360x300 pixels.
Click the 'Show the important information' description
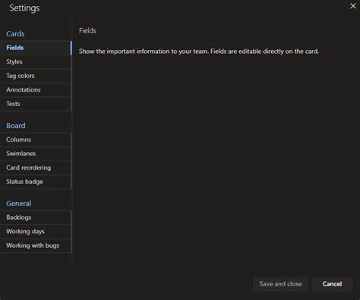199,52
